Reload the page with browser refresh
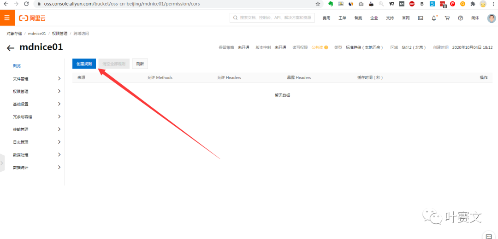 26,4
